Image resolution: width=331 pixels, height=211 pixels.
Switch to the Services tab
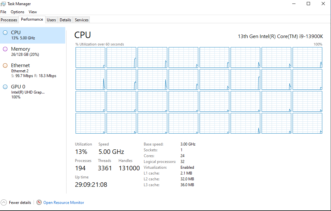click(81, 20)
